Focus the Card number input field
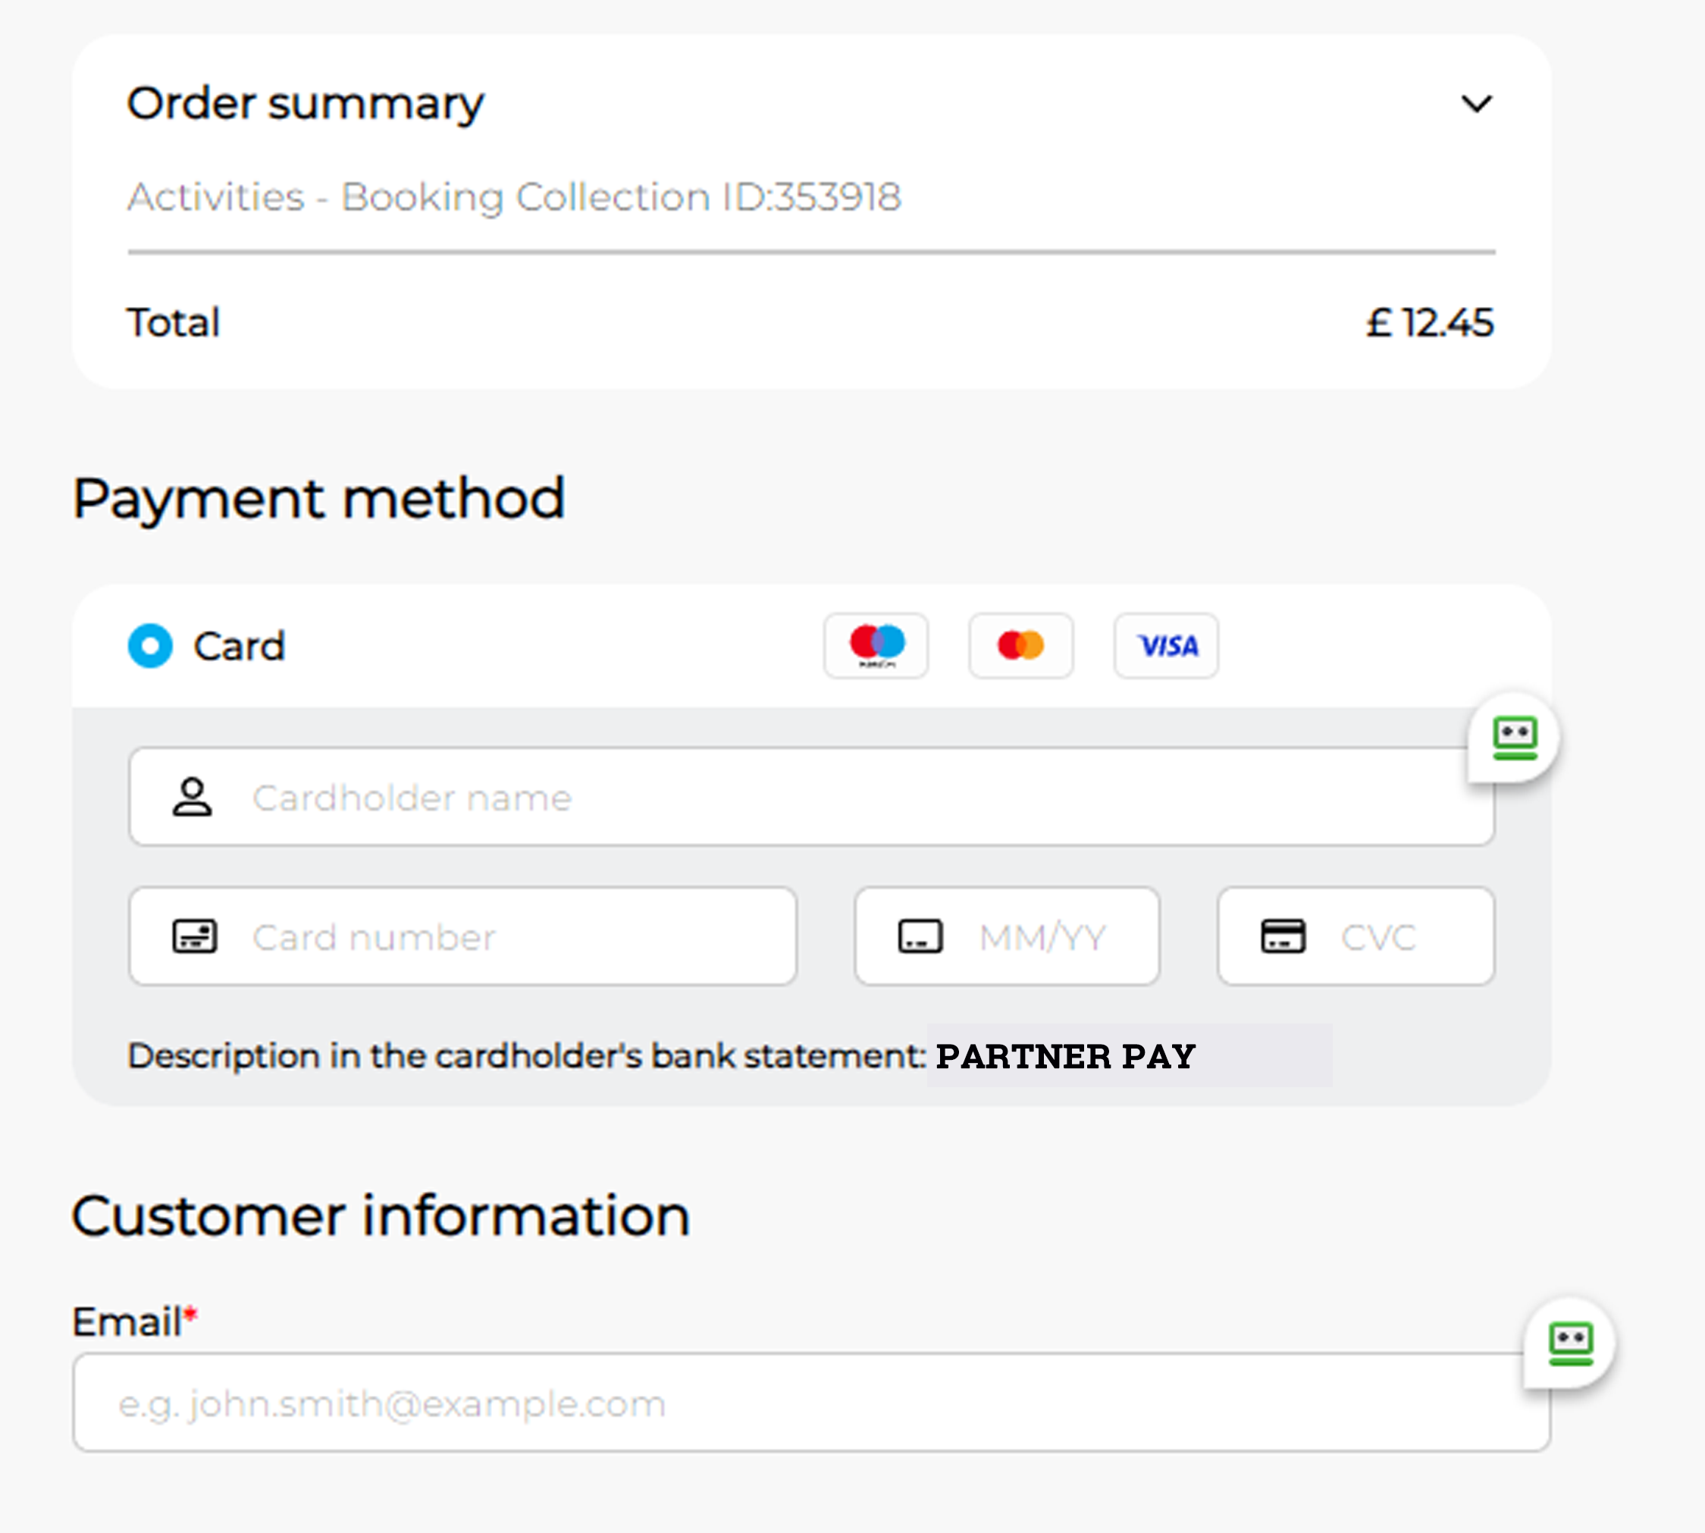The image size is (1705, 1533). 506,936
